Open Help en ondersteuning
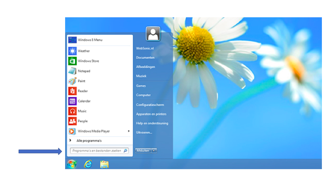 [152, 123]
